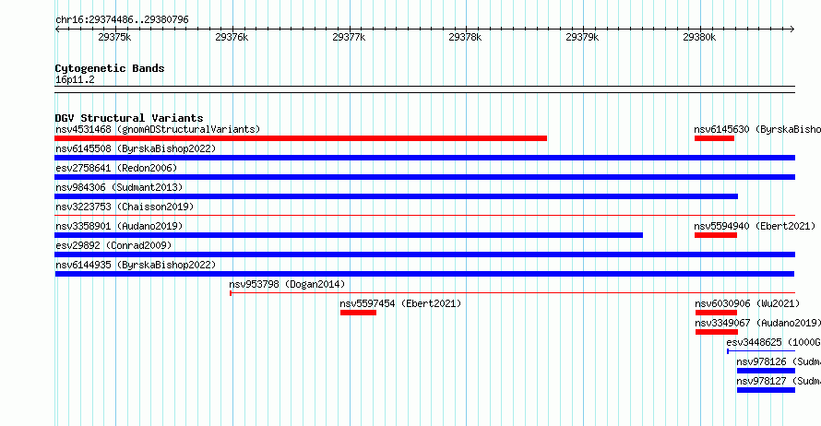
Task: Click the red bar under nsv5597454
Action: [x=358, y=313]
